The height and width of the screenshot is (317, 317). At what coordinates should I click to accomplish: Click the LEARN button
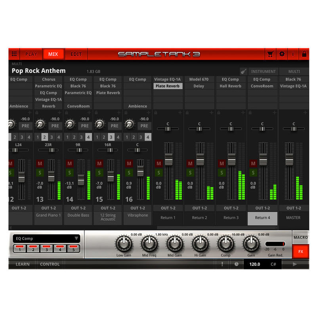[23, 264]
